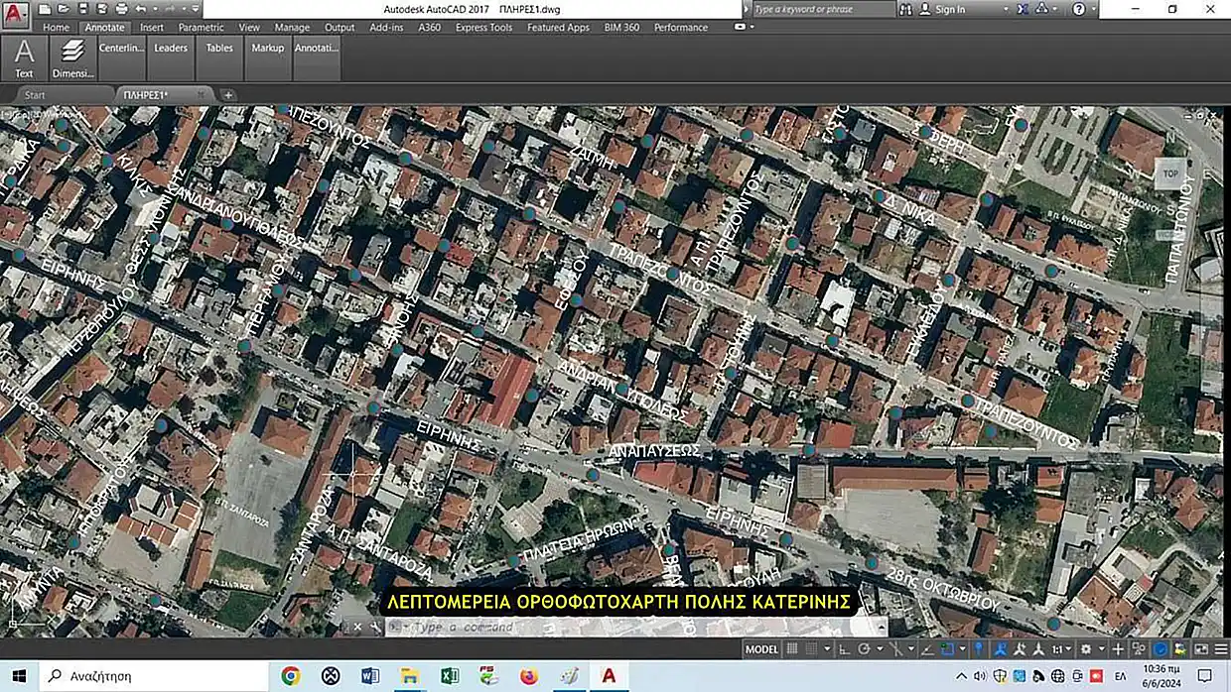Image resolution: width=1231 pixels, height=692 pixels.
Task: Click the TOP face of ViewCube
Action: (1170, 173)
